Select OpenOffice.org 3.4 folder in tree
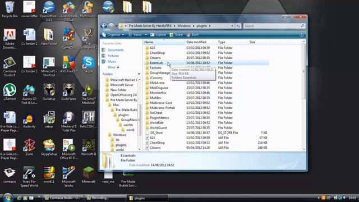Screen dimensions: 359x202 (123, 95)
